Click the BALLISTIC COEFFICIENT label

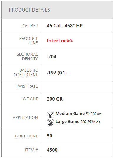point(26,73)
